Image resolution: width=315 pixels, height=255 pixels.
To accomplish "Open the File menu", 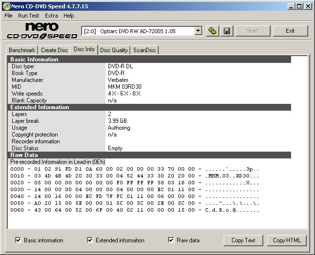I will pos(8,16).
